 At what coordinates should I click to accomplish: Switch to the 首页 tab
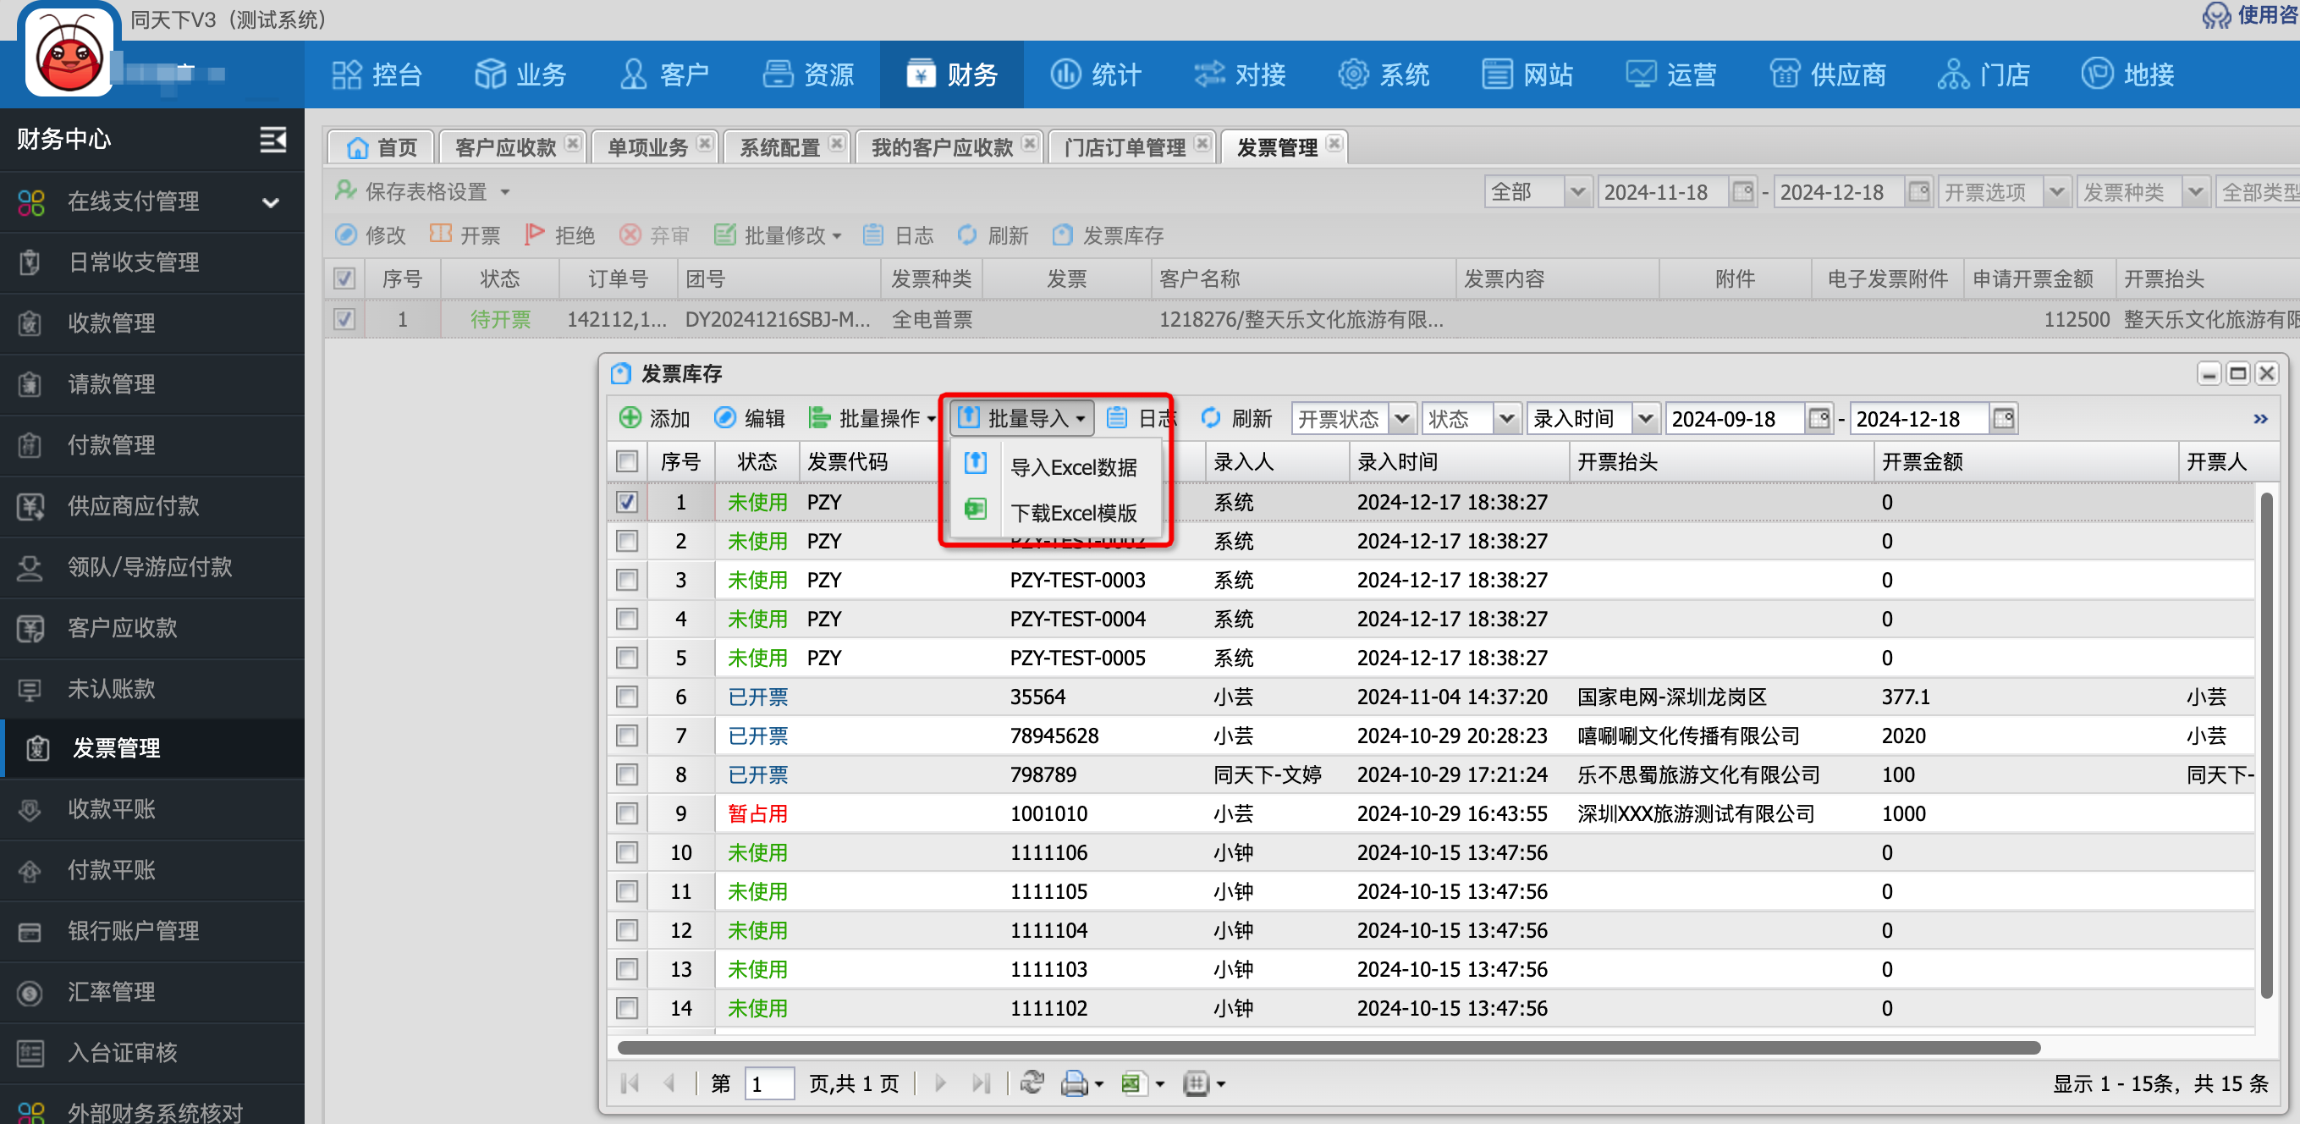tap(382, 147)
